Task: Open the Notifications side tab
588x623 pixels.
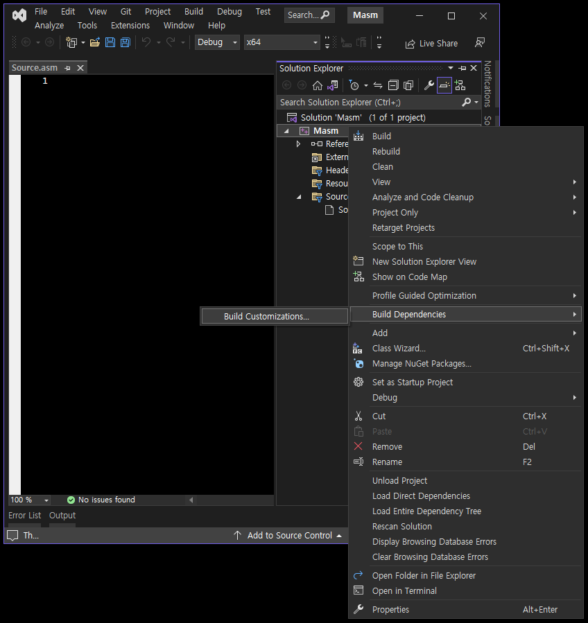Action: pyautogui.click(x=487, y=85)
